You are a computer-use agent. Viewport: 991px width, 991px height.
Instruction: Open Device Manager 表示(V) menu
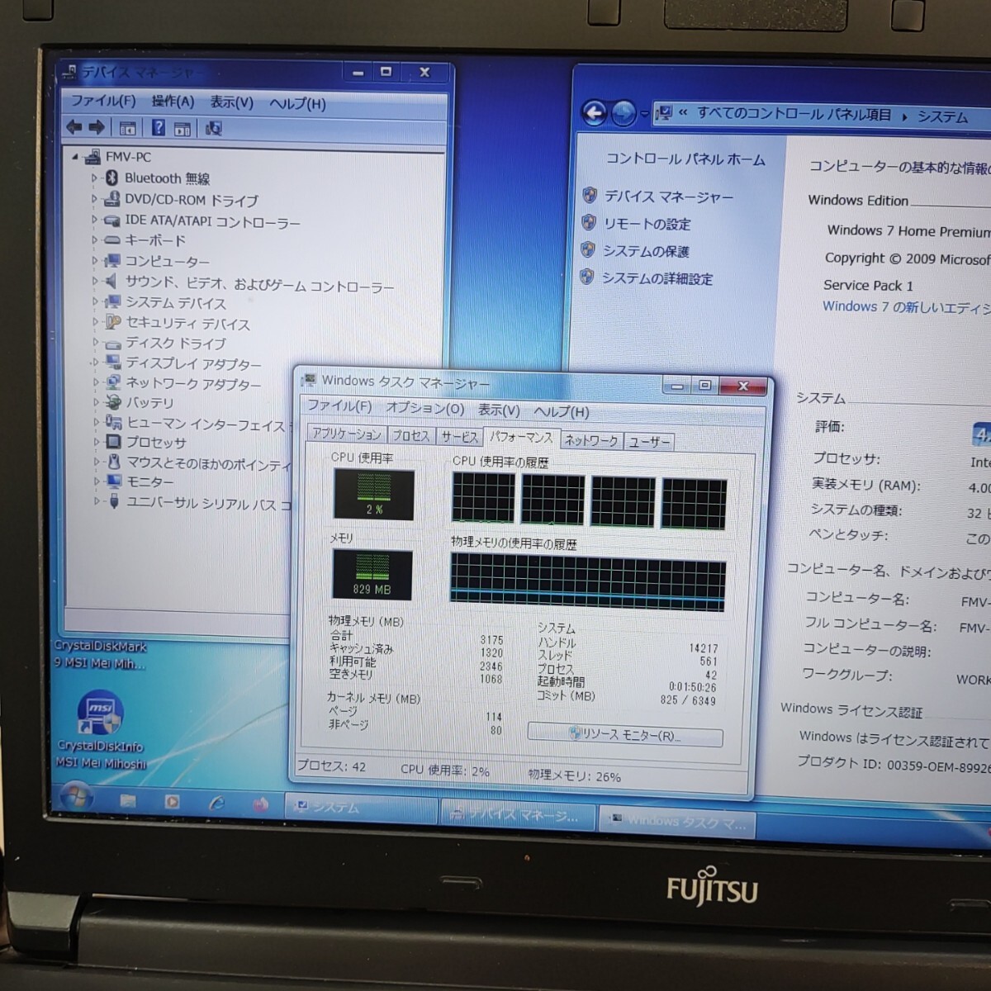click(x=231, y=102)
